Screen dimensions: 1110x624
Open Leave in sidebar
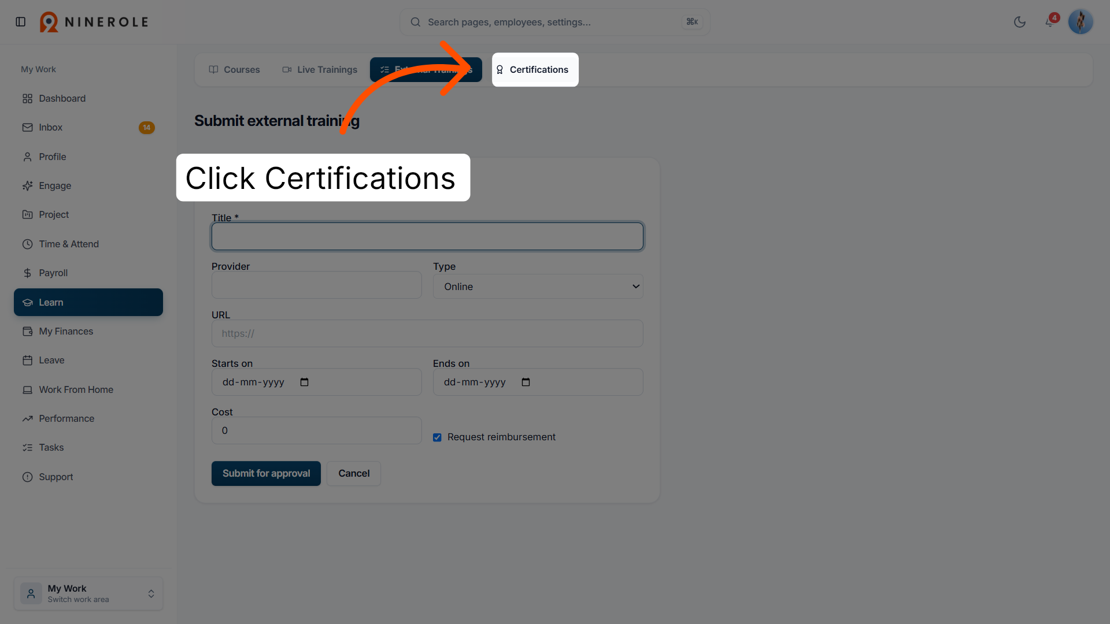[x=88, y=361]
